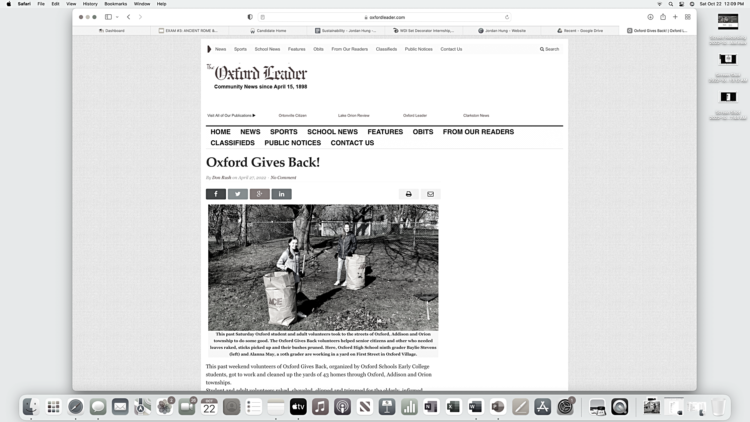Image resolution: width=750 pixels, height=422 pixels.
Task: Go to SCHOOL NEWS section
Action: [332, 132]
